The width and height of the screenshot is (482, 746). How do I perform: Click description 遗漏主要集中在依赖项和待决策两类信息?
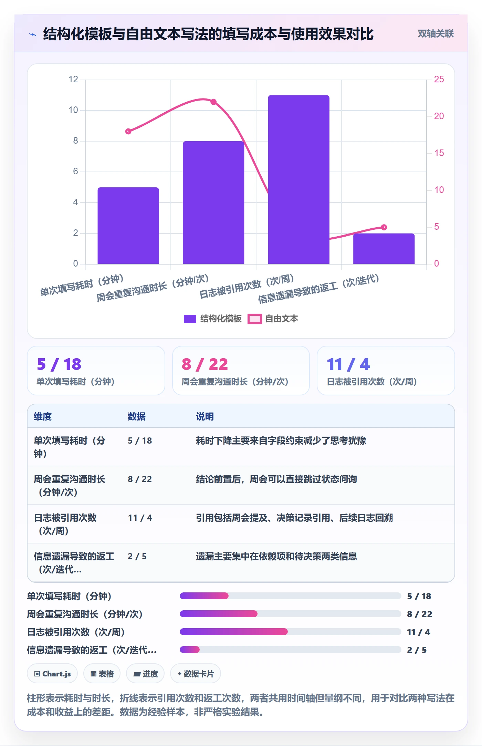[x=276, y=556]
